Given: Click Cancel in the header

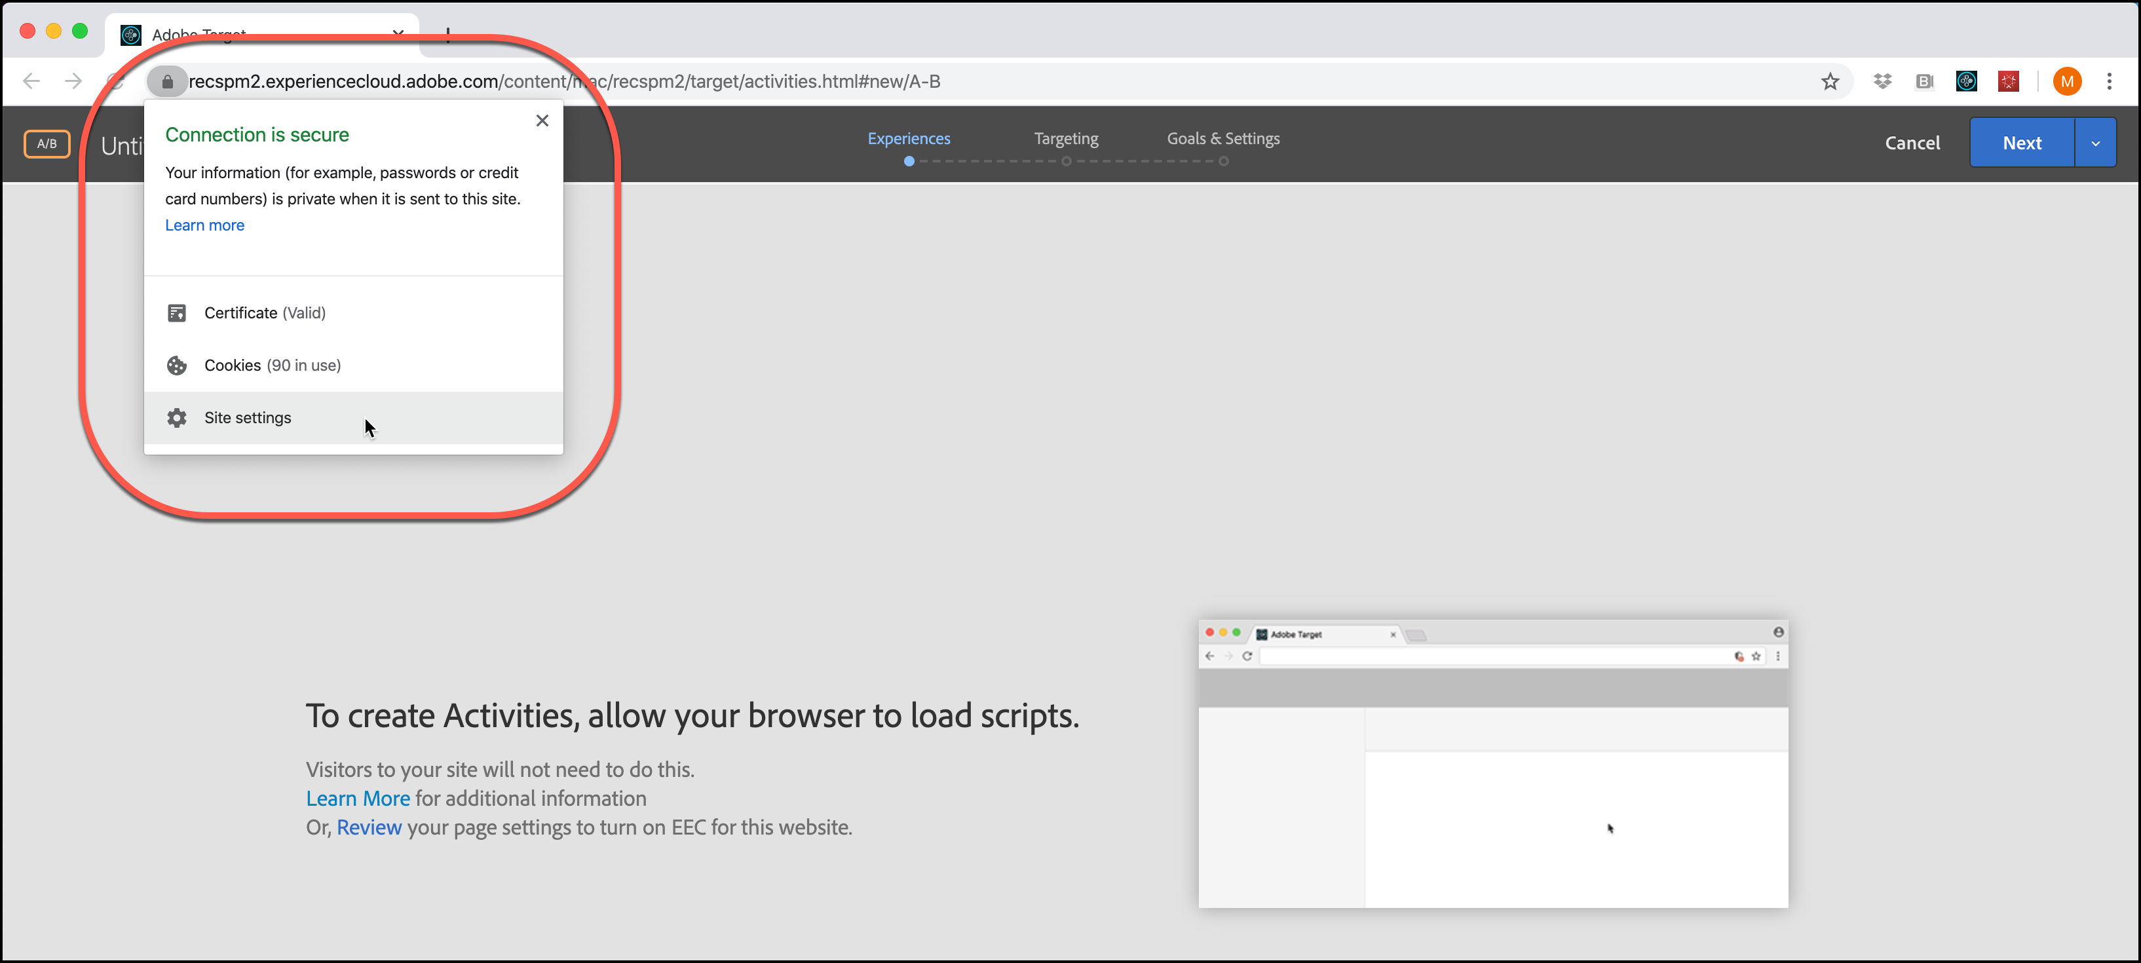Looking at the screenshot, I should [1912, 143].
